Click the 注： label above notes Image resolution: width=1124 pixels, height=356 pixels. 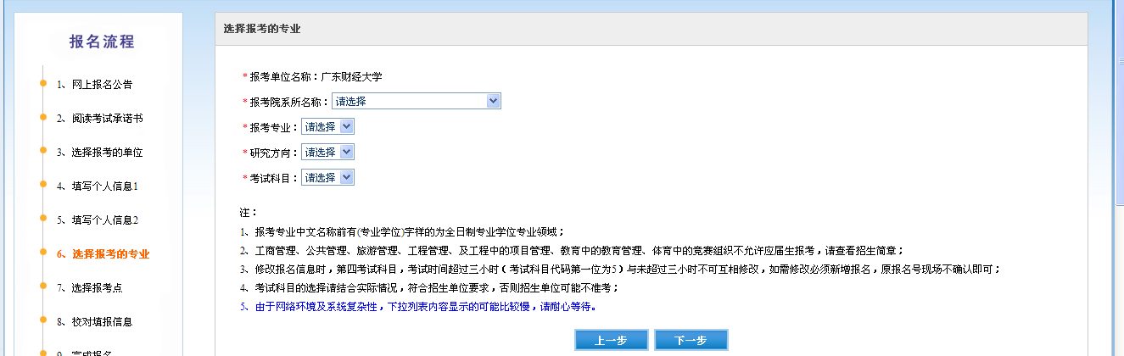tap(249, 212)
